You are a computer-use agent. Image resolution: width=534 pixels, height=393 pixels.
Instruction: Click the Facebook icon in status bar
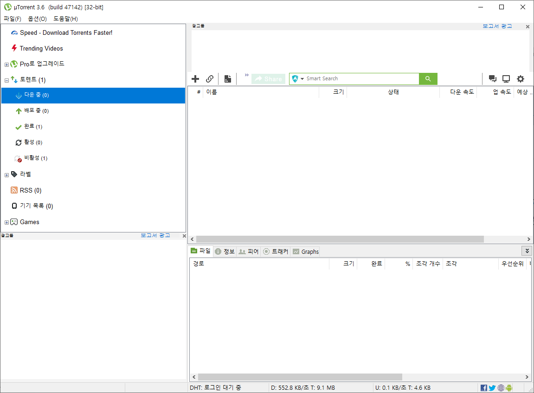[483, 388]
